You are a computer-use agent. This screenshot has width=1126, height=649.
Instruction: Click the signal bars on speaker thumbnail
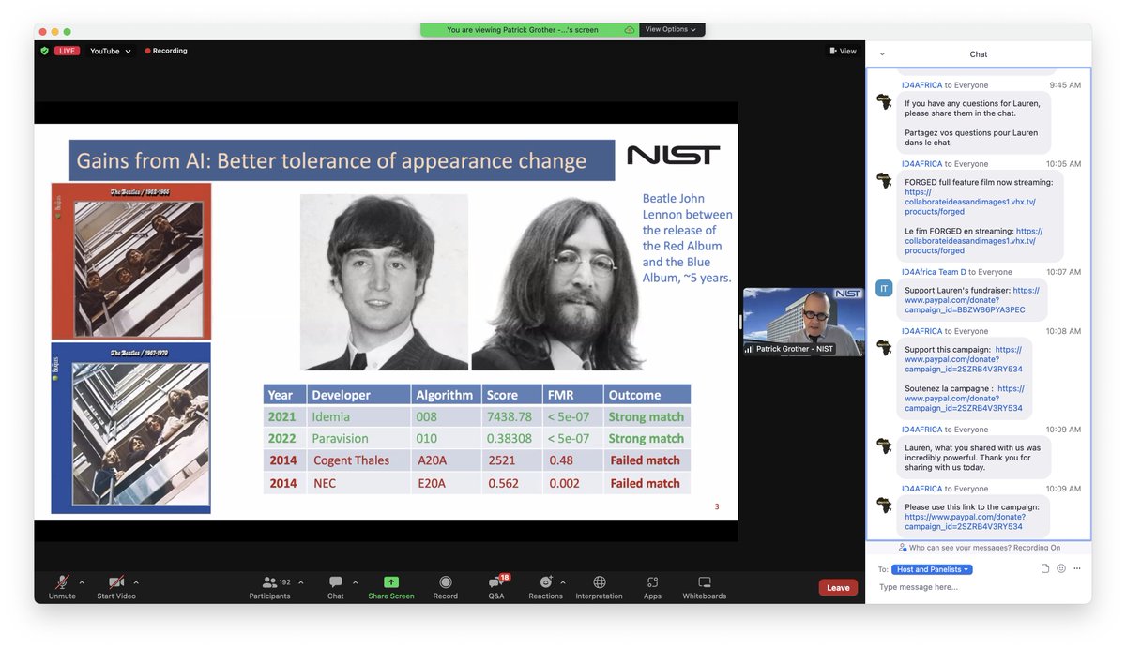tap(749, 349)
